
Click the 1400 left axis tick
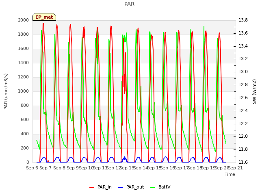click(x=24, y=63)
